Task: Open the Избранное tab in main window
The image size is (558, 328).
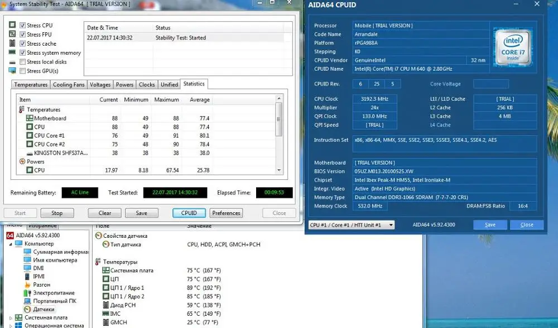Action: [43, 226]
